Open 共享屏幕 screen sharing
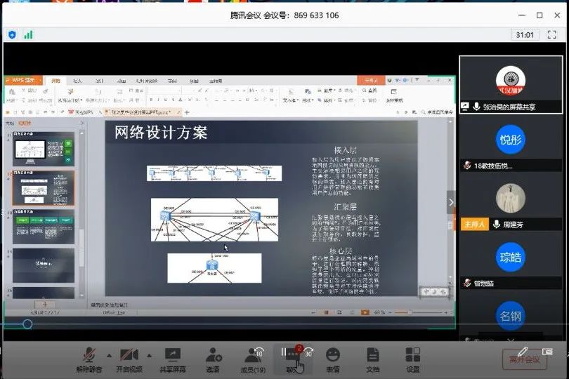Screen dimensions: 569x379 [x=172, y=356]
